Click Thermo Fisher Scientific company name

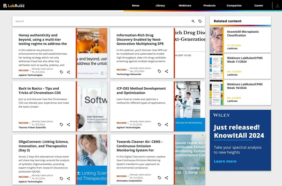coord(32,127)
